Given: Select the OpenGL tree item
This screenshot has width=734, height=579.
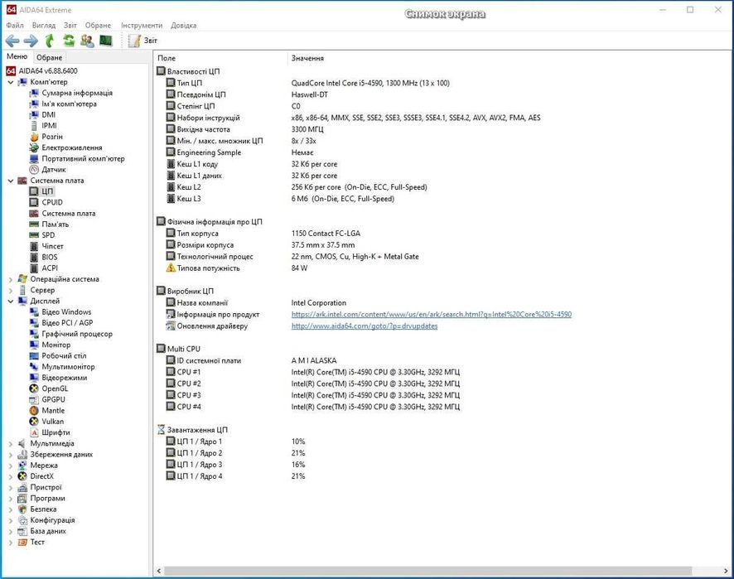Looking at the screenshot, I should pos(55,388).
